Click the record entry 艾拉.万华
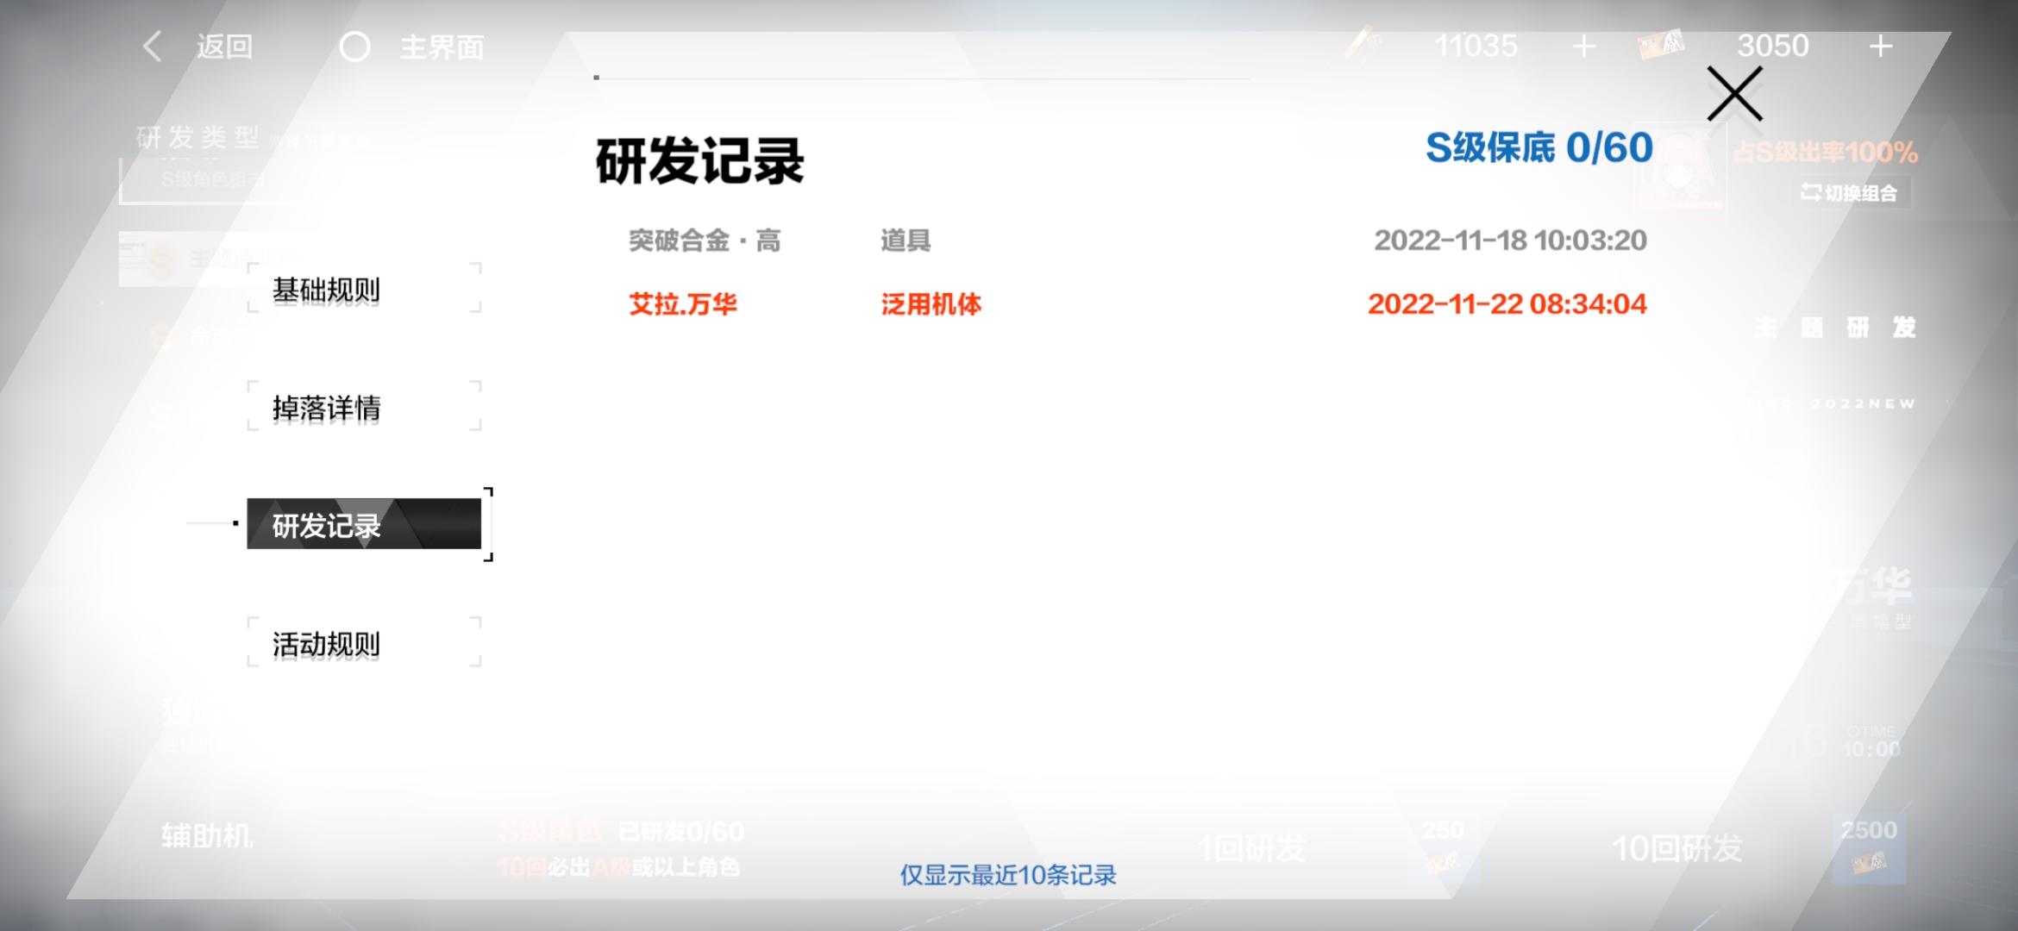Viewport: 2018px width, 931px height. click(683, 303)
